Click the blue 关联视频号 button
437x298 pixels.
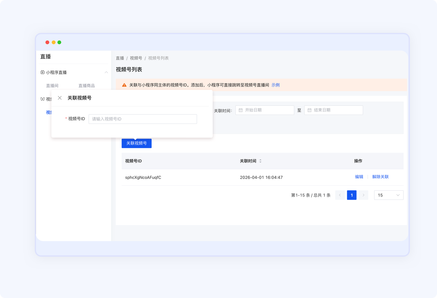click(x=136, y=143)
